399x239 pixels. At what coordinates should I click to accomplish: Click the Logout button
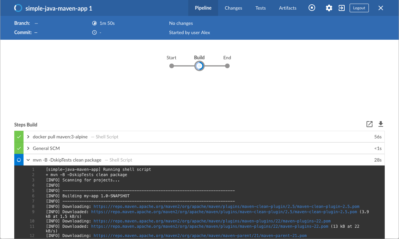pyautogui.click(x=359, y=8)
